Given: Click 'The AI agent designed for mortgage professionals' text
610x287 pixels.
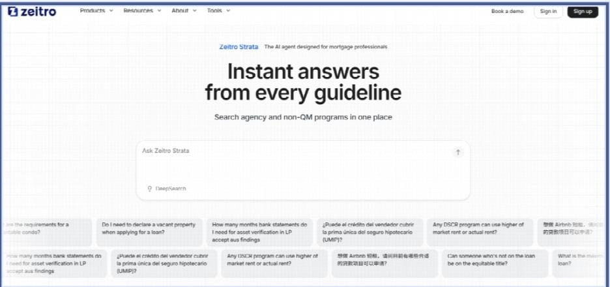Looking at the screenshot, I should point(326,47).
